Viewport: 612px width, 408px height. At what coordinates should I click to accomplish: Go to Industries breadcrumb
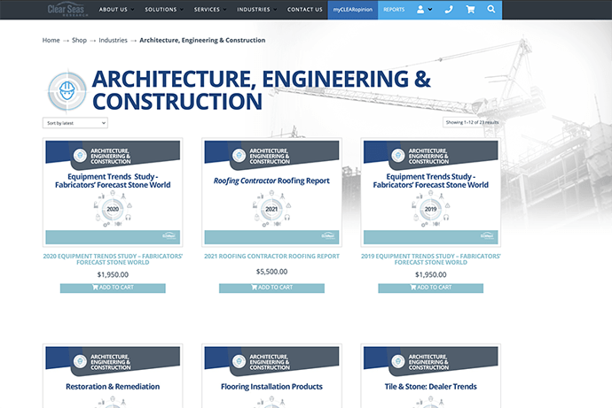tap(113, 40)
